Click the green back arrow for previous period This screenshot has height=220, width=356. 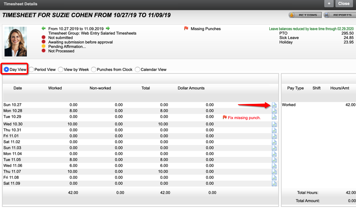pos(44,28)
